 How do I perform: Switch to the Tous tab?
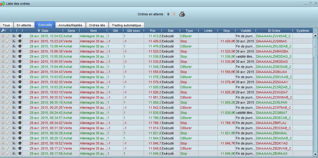tap(6, 25)
